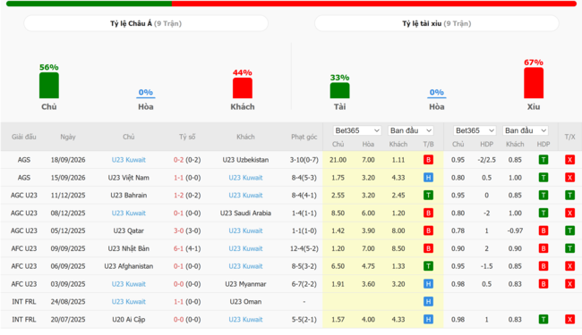Click blue H badge in U23 Việt Nam row
The height and width of the screenshot is (335, 582).
(x=428, y=178)
